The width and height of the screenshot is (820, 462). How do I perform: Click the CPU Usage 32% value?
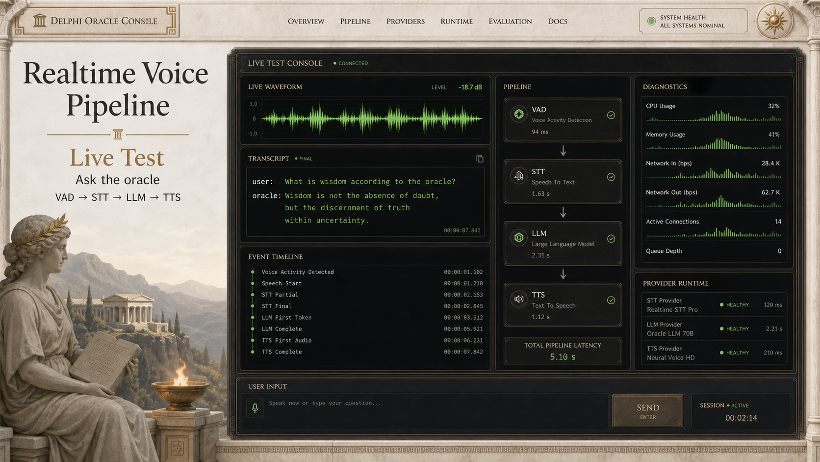point(773,106)
